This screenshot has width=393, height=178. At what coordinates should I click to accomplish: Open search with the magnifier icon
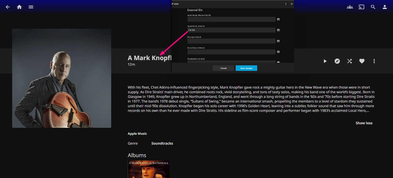coord(373,7)
